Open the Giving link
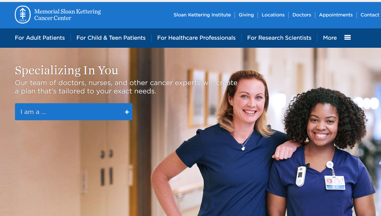The image size is (381, 216). click(x=246, y=15)
